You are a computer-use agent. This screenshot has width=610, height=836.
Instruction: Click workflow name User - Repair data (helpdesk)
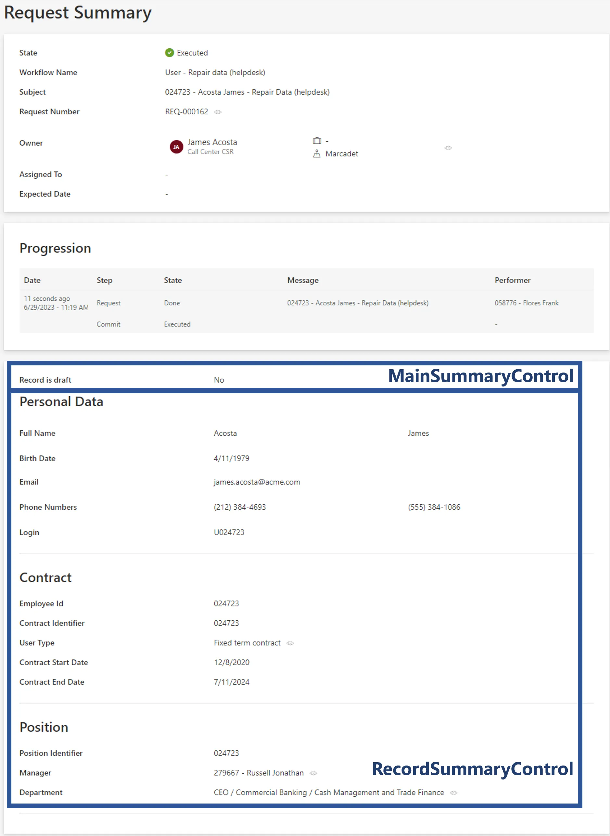[215, 72]
